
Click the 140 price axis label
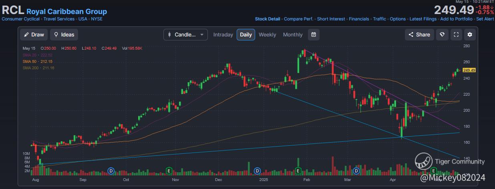(466, 159)
